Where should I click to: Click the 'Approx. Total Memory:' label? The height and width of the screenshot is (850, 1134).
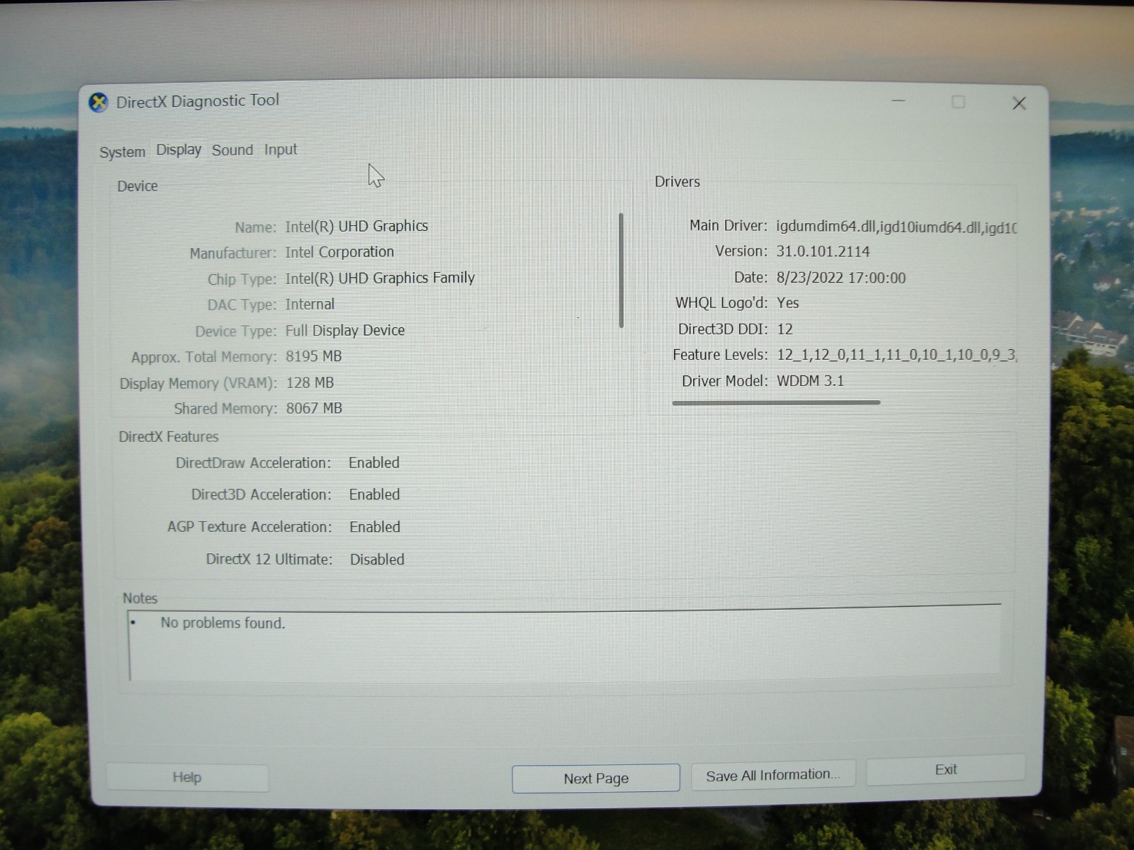tap(204, 357)
